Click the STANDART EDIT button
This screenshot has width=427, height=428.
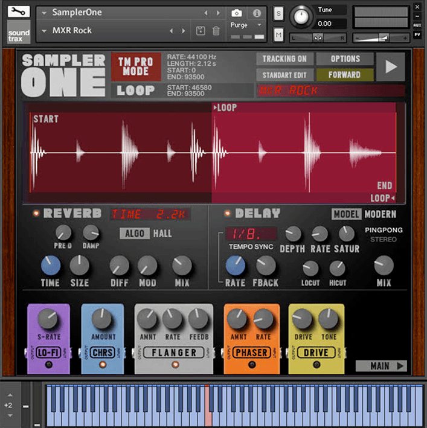point(284,75)
